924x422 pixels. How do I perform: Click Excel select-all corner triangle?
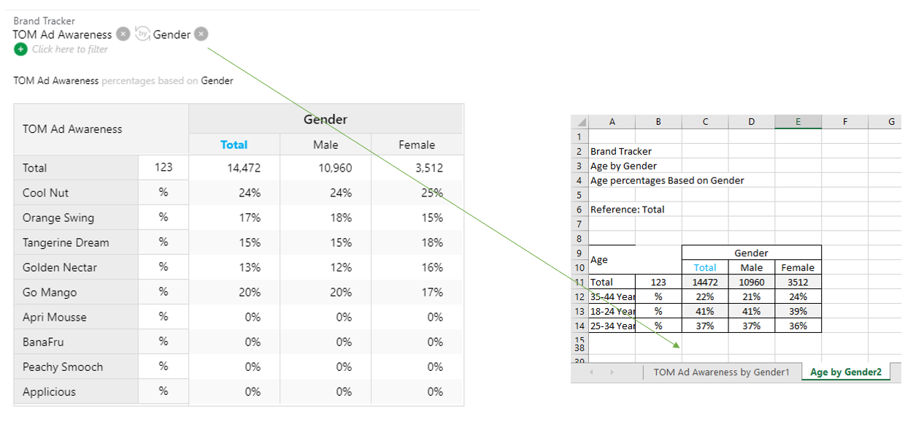coord(580,122)
